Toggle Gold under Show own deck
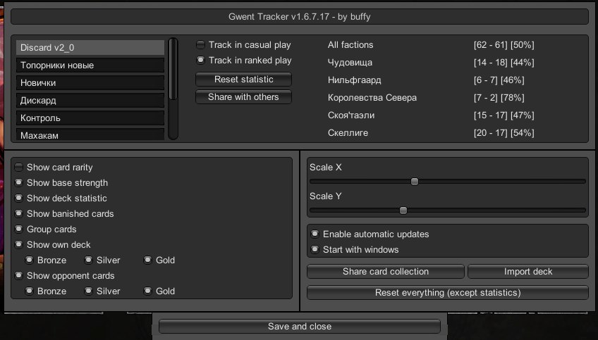Image resolution: width=598 pixels, height=340 pixels. point(148,260)
